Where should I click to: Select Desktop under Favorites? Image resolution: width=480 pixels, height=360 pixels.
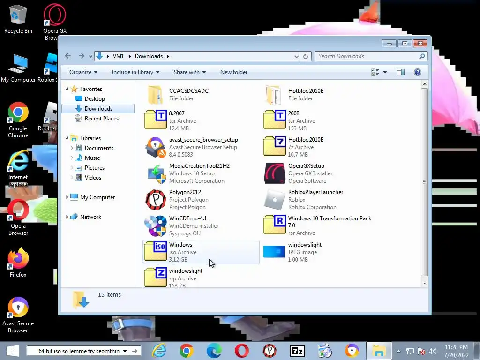(95, 99)
